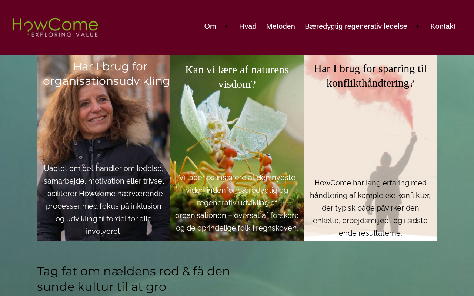Open the Kontakt page
This screenshot has width=474, height=296.
(x=443, y=26)
